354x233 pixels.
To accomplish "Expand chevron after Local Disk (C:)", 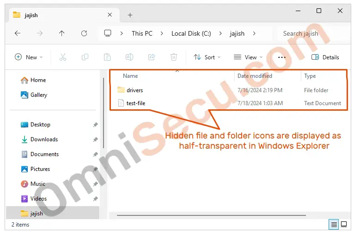I will (220, 33).
